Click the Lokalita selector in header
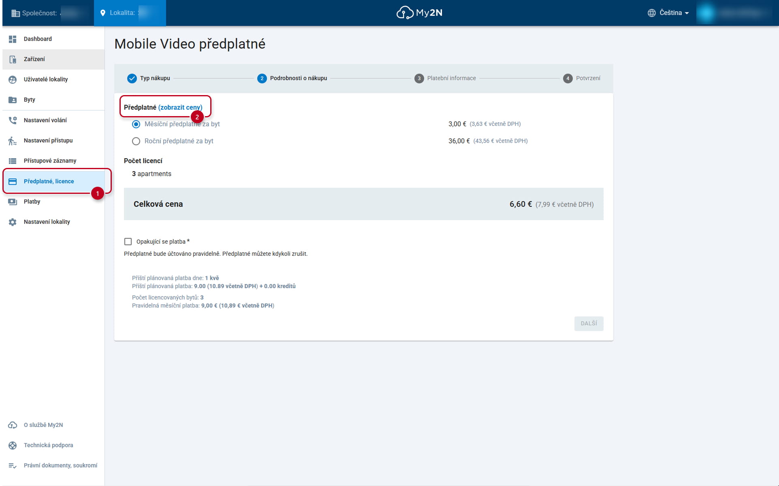The width and height of the screenshot is (779, 486). tap(130, 13)
